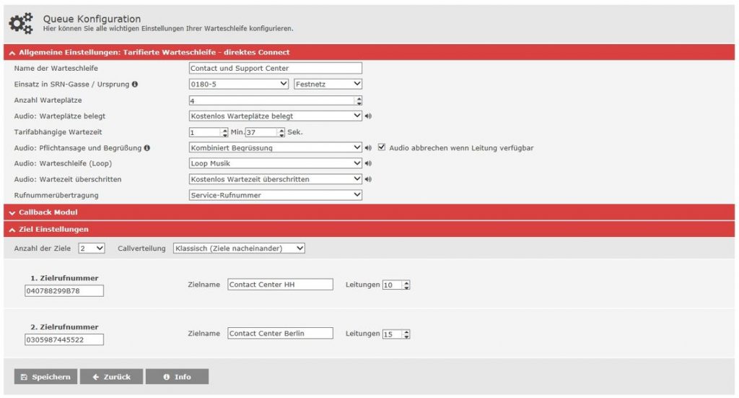Toggle Audio abbrechen wenn Leitung verfügbar checkbox
The height and width of the screenshot is (398, 739).
[382, 147]
